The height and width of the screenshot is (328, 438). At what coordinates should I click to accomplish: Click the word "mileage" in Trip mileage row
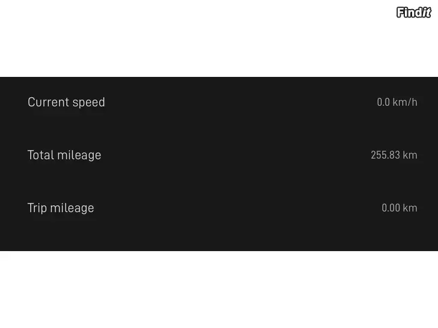pyautogui.click(x=72, y=208)
